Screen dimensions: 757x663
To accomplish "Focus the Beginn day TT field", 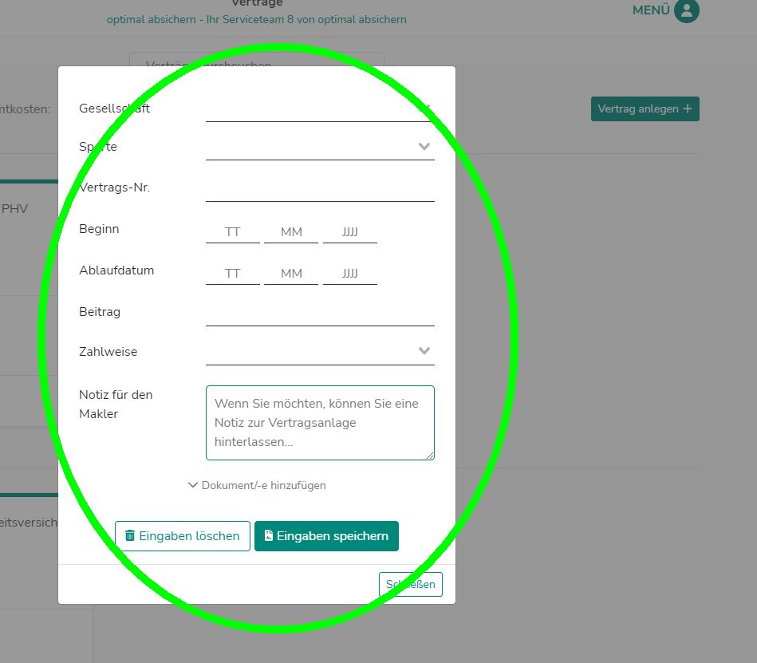I will click(233, 232).
